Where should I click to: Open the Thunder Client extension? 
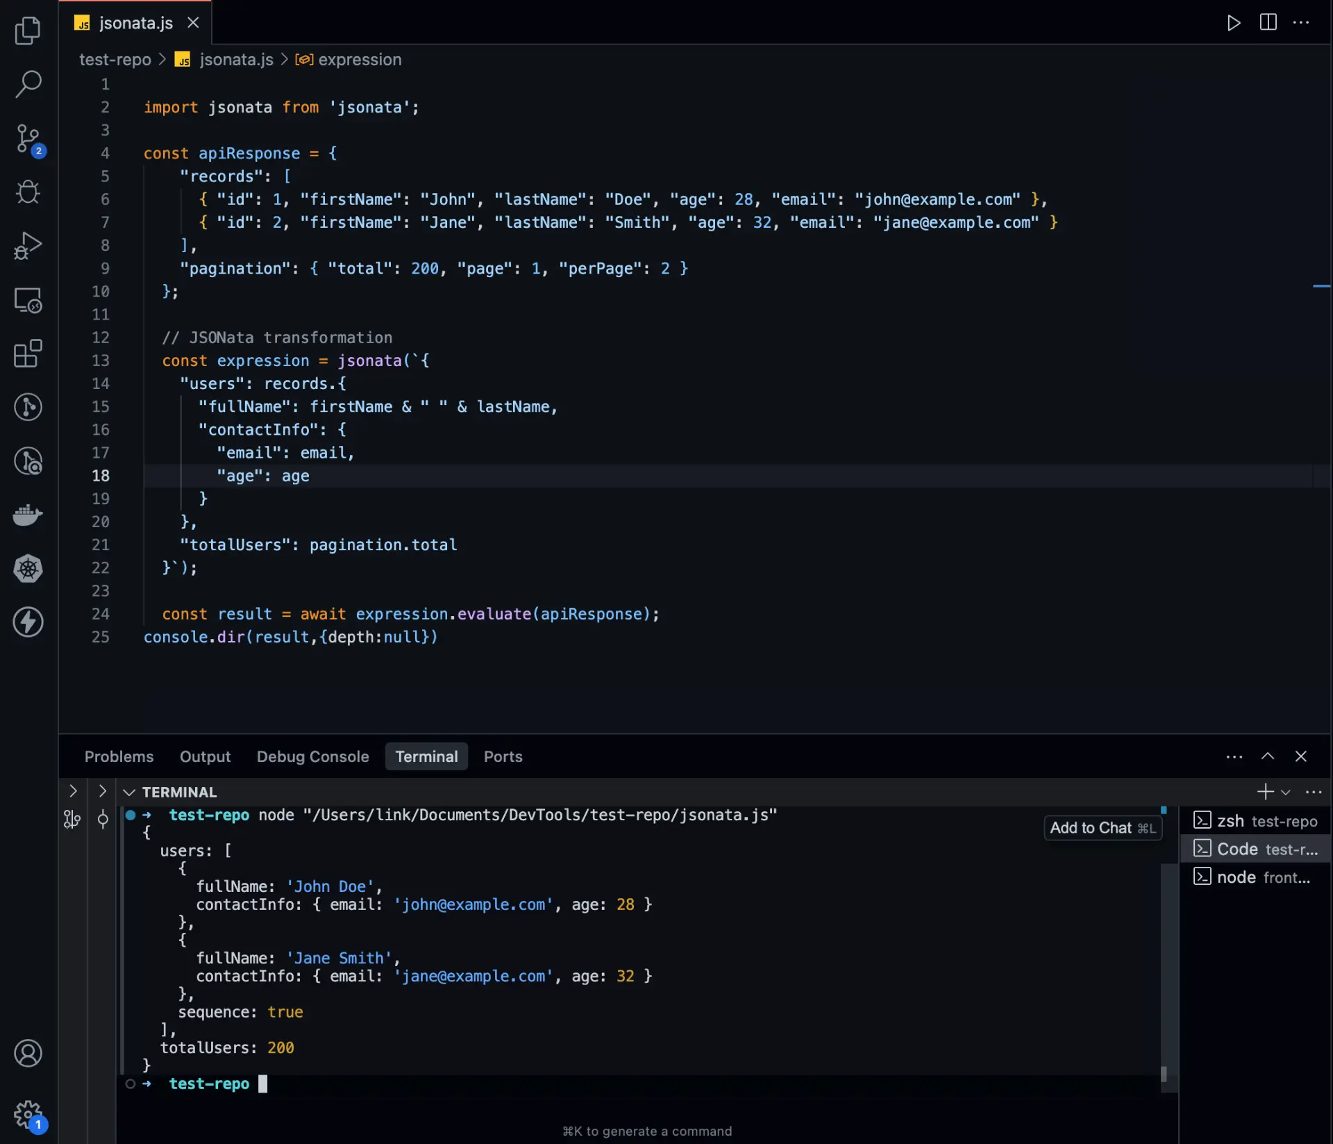(28, 622)
